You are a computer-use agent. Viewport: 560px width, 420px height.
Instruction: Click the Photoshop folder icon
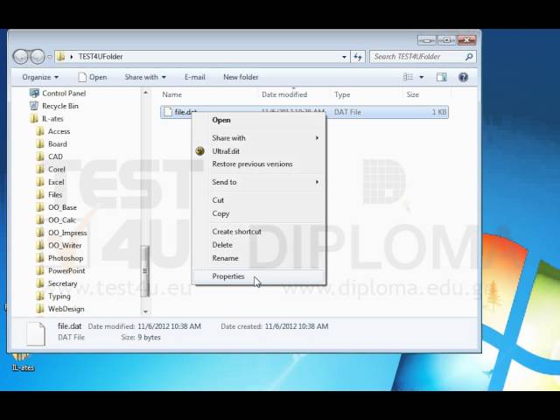[40, 258]
